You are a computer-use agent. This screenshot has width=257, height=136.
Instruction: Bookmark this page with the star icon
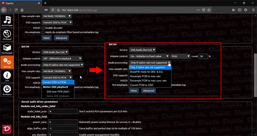(208, 10)
